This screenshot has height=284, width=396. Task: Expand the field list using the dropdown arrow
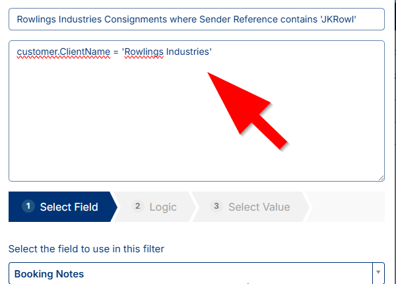pos(378,273)
